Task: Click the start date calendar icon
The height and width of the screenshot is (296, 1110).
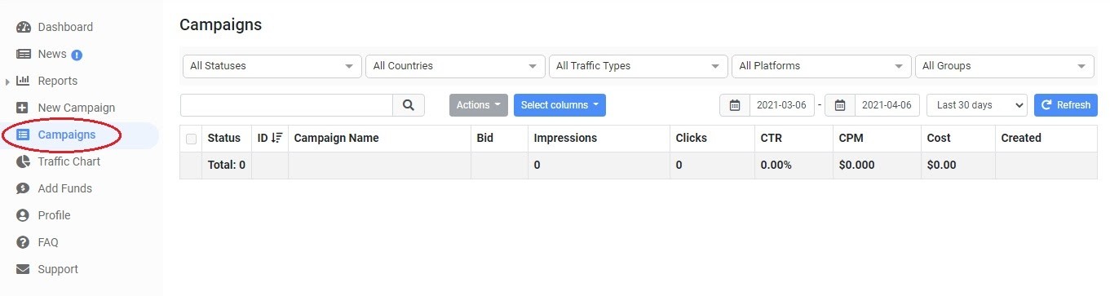Action: 735,105
